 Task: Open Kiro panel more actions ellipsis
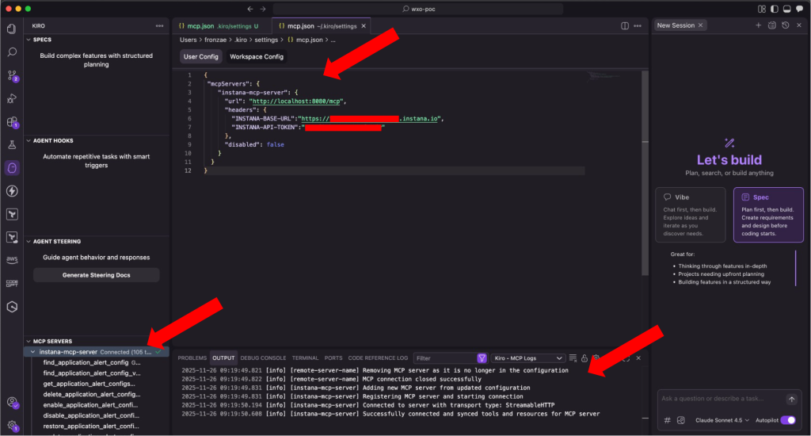(x=159, y=26)
